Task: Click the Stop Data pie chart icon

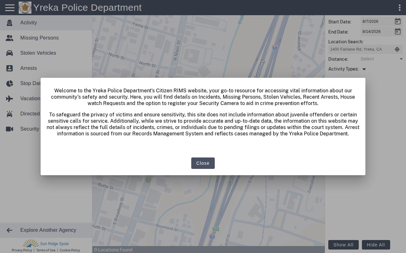Action: 10,83
